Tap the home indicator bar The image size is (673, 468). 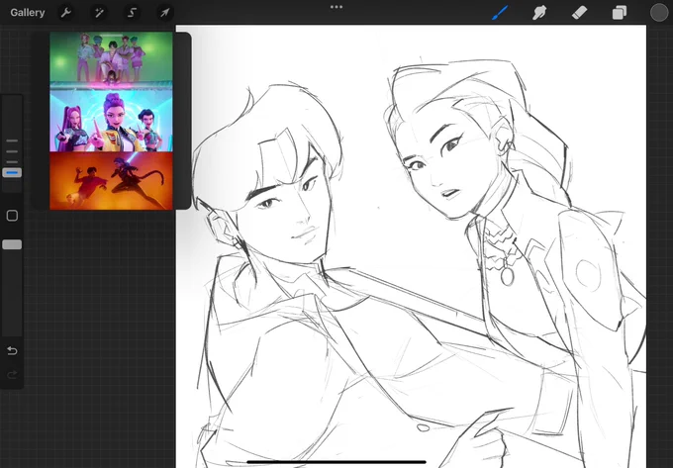tap(336, 462)
